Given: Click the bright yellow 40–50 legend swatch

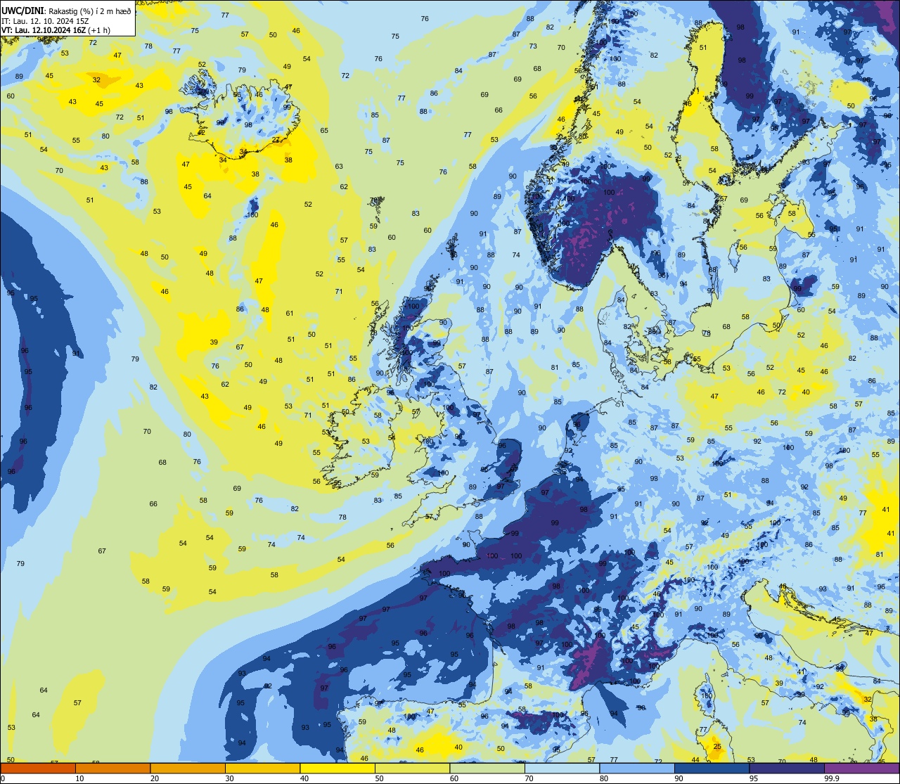Looking at the screenshot, I should pos(337,768).
